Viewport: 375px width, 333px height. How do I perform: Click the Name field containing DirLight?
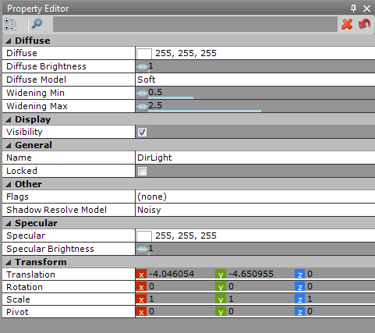pyautogui.click(x=255, y=158)
